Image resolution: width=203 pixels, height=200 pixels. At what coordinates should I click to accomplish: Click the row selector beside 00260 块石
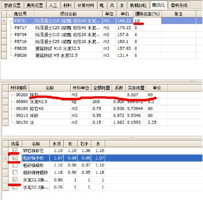click(x=5, y=95)
